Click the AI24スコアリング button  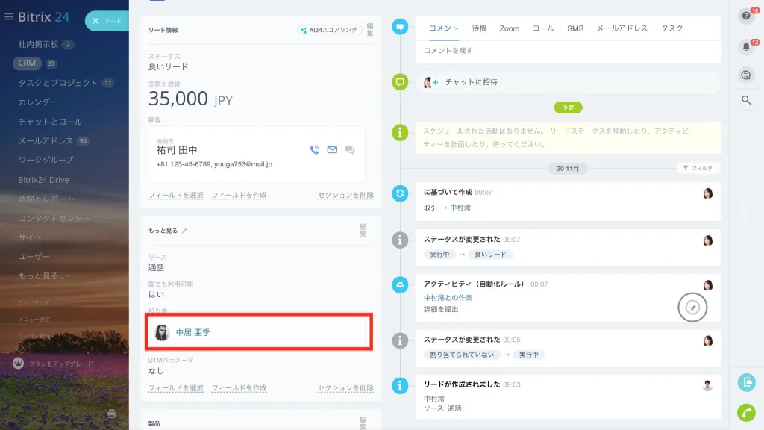330,30
